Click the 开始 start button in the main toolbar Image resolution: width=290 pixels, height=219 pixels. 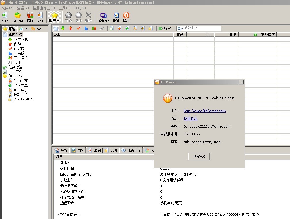tap(68, 17)
